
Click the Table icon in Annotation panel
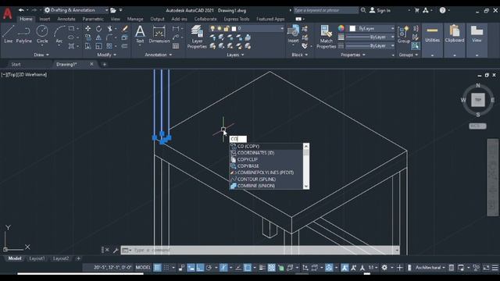tap(176, 46)
